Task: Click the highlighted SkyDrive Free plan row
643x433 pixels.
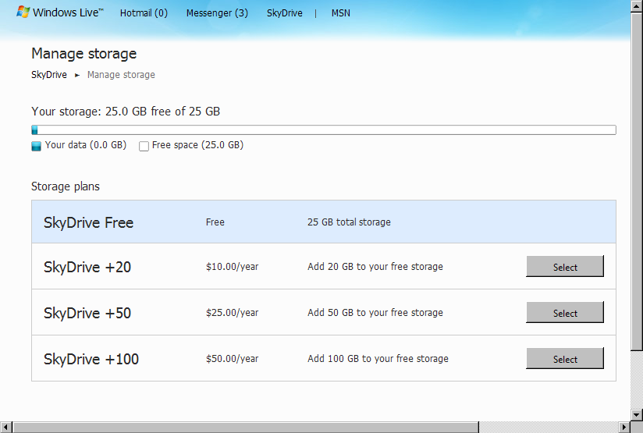Action: click(x=323, y=222)
